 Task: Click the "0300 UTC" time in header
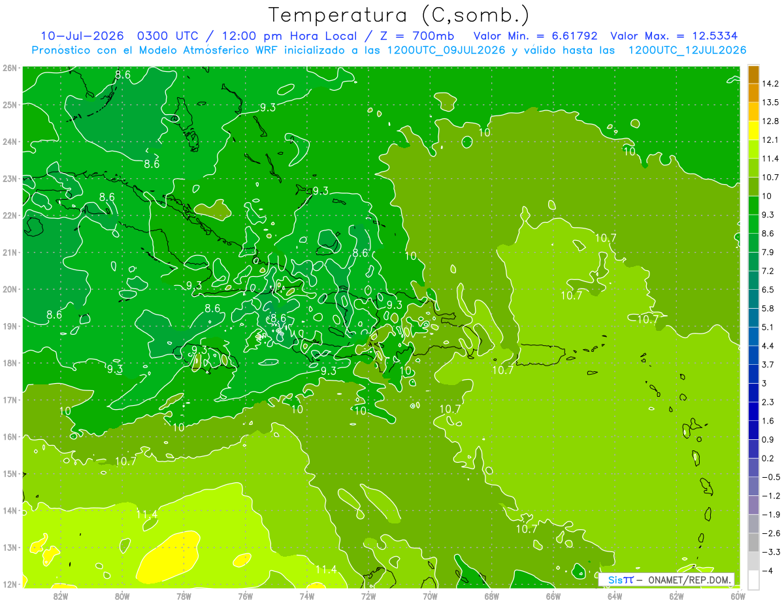169,36
